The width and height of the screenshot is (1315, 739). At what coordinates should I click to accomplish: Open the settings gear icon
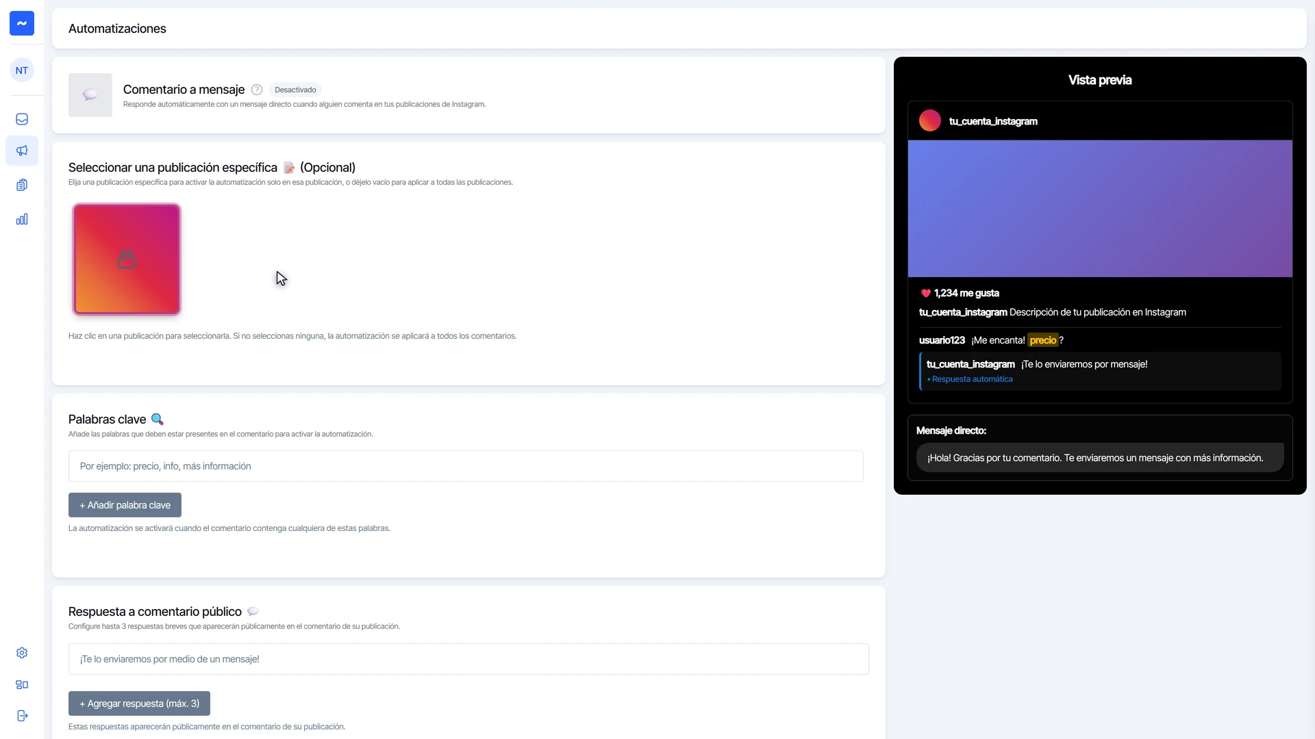22,653
